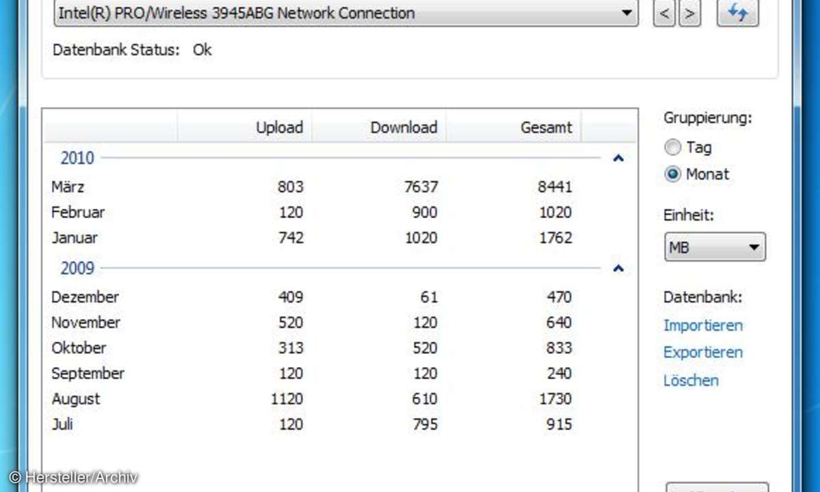Select the November row

coord(340,323)
